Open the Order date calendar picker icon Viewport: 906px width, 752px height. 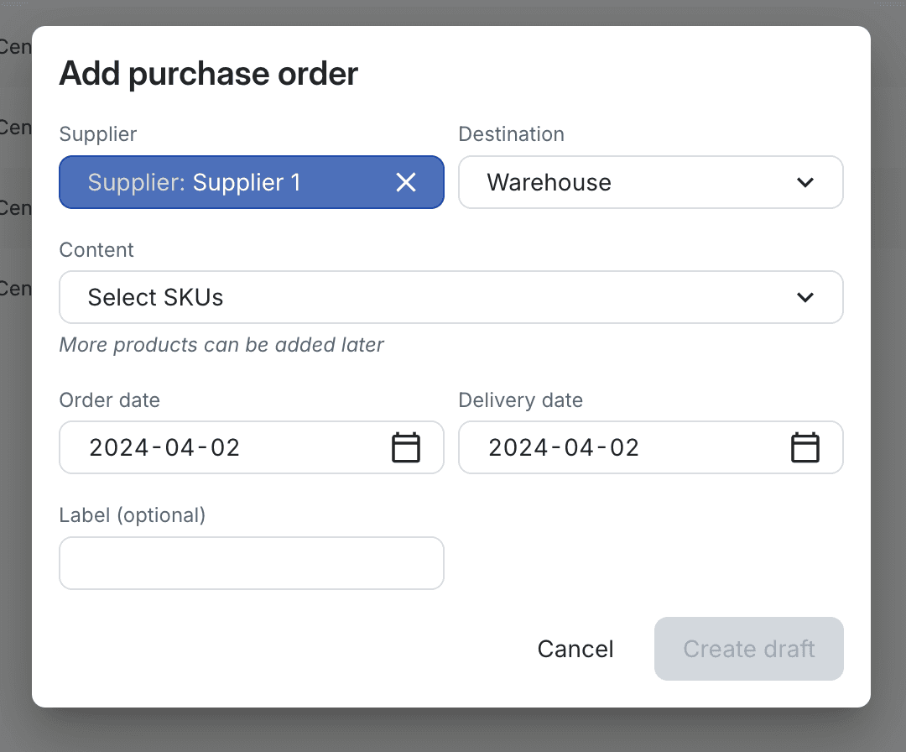[406, 447]
